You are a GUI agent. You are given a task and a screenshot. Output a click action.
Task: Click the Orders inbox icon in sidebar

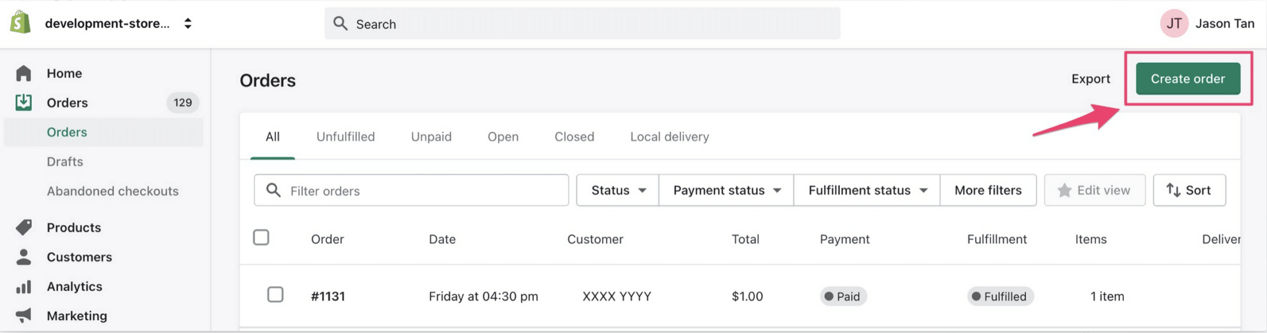(23, 103)
